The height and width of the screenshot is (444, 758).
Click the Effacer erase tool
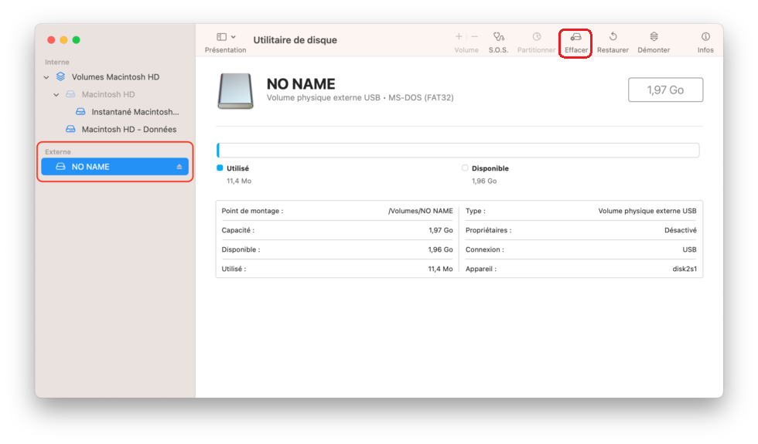[x=575, y=42]
